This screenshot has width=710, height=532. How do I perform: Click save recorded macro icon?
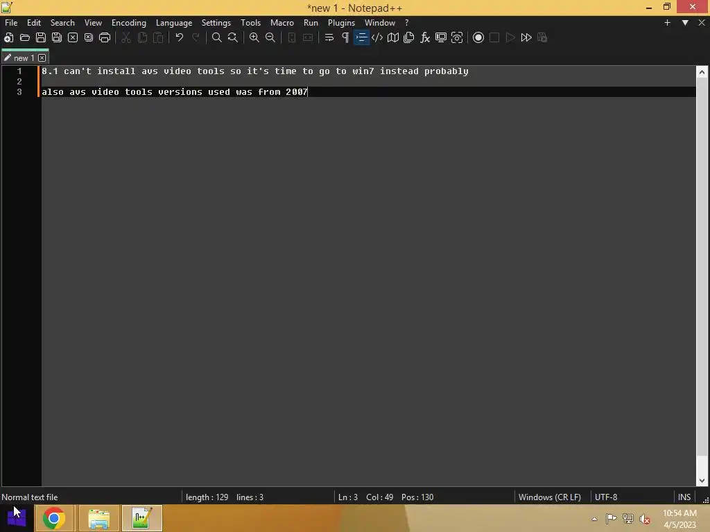(x=542, y=37)
